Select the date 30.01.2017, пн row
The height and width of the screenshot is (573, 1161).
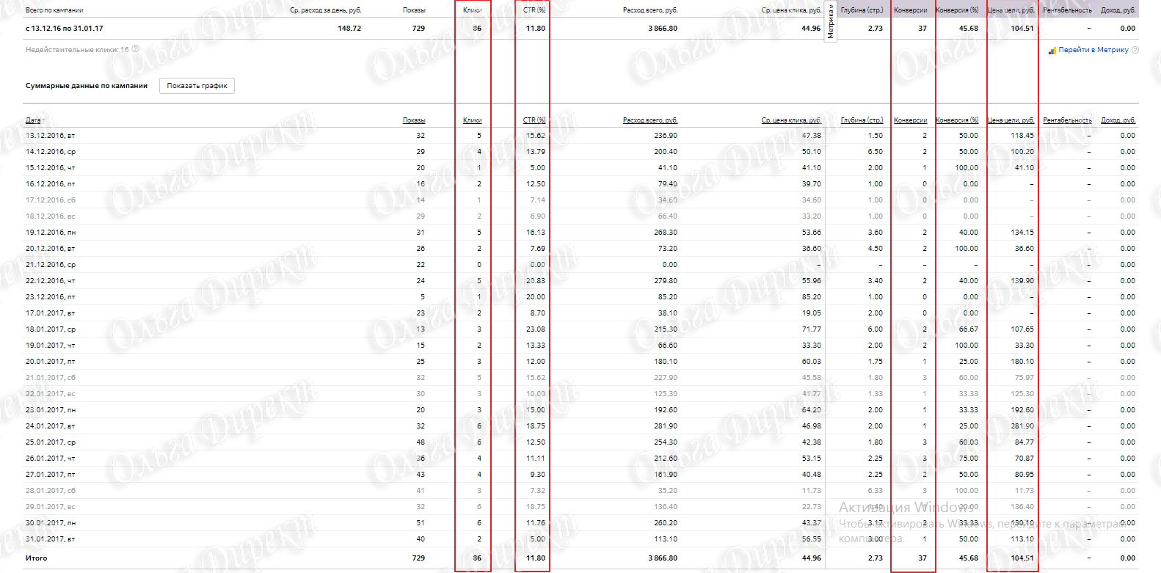coord(580,523)
